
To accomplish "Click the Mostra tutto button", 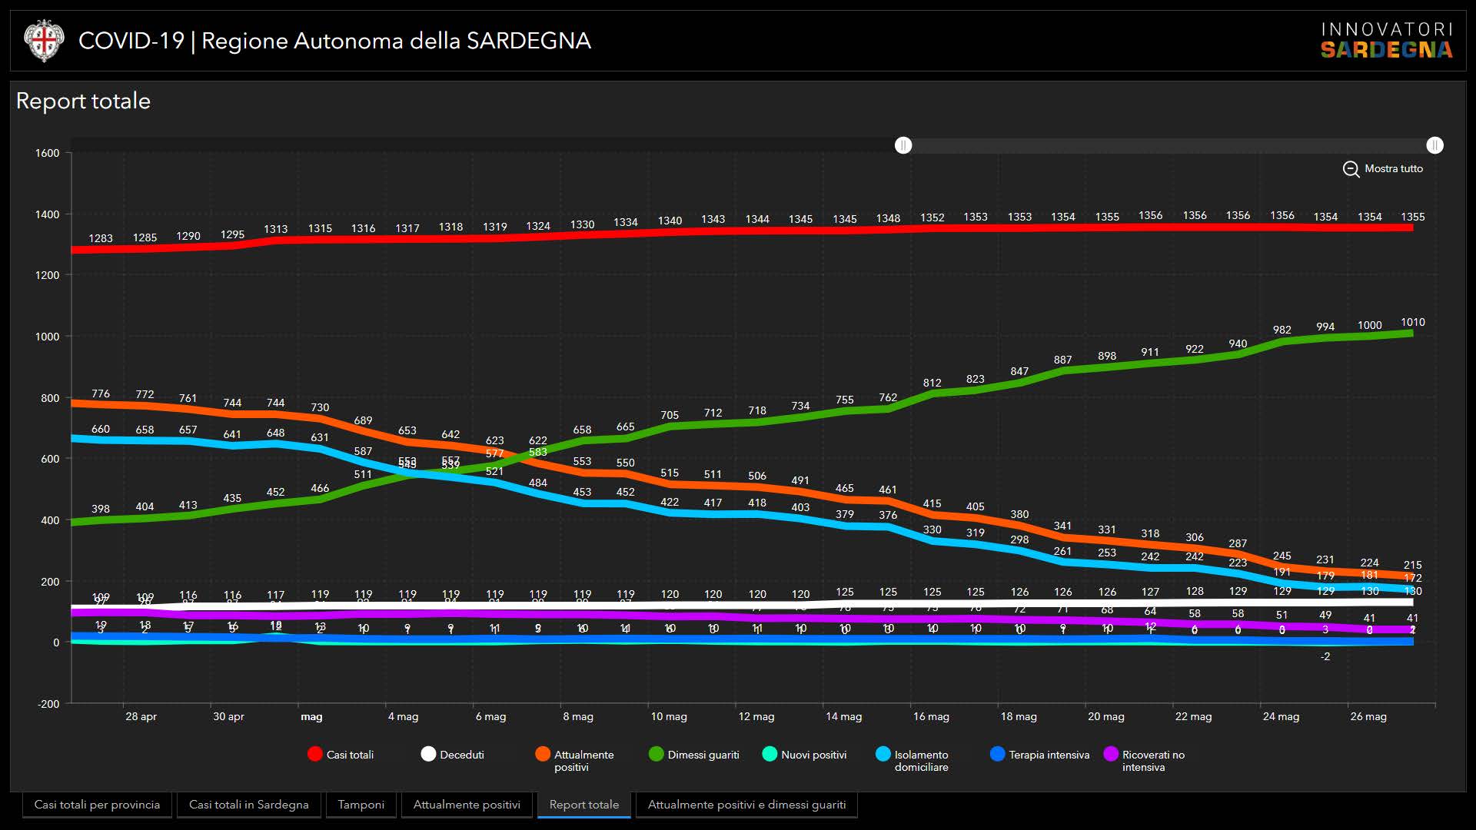I will (x=1393, y=169).
